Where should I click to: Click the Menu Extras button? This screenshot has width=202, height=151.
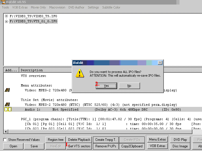[x=157, y=139]
